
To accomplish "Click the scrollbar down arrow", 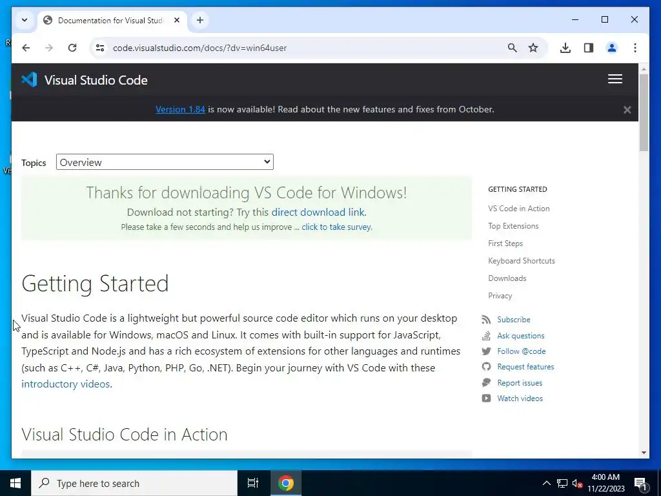I will [644, 453].
